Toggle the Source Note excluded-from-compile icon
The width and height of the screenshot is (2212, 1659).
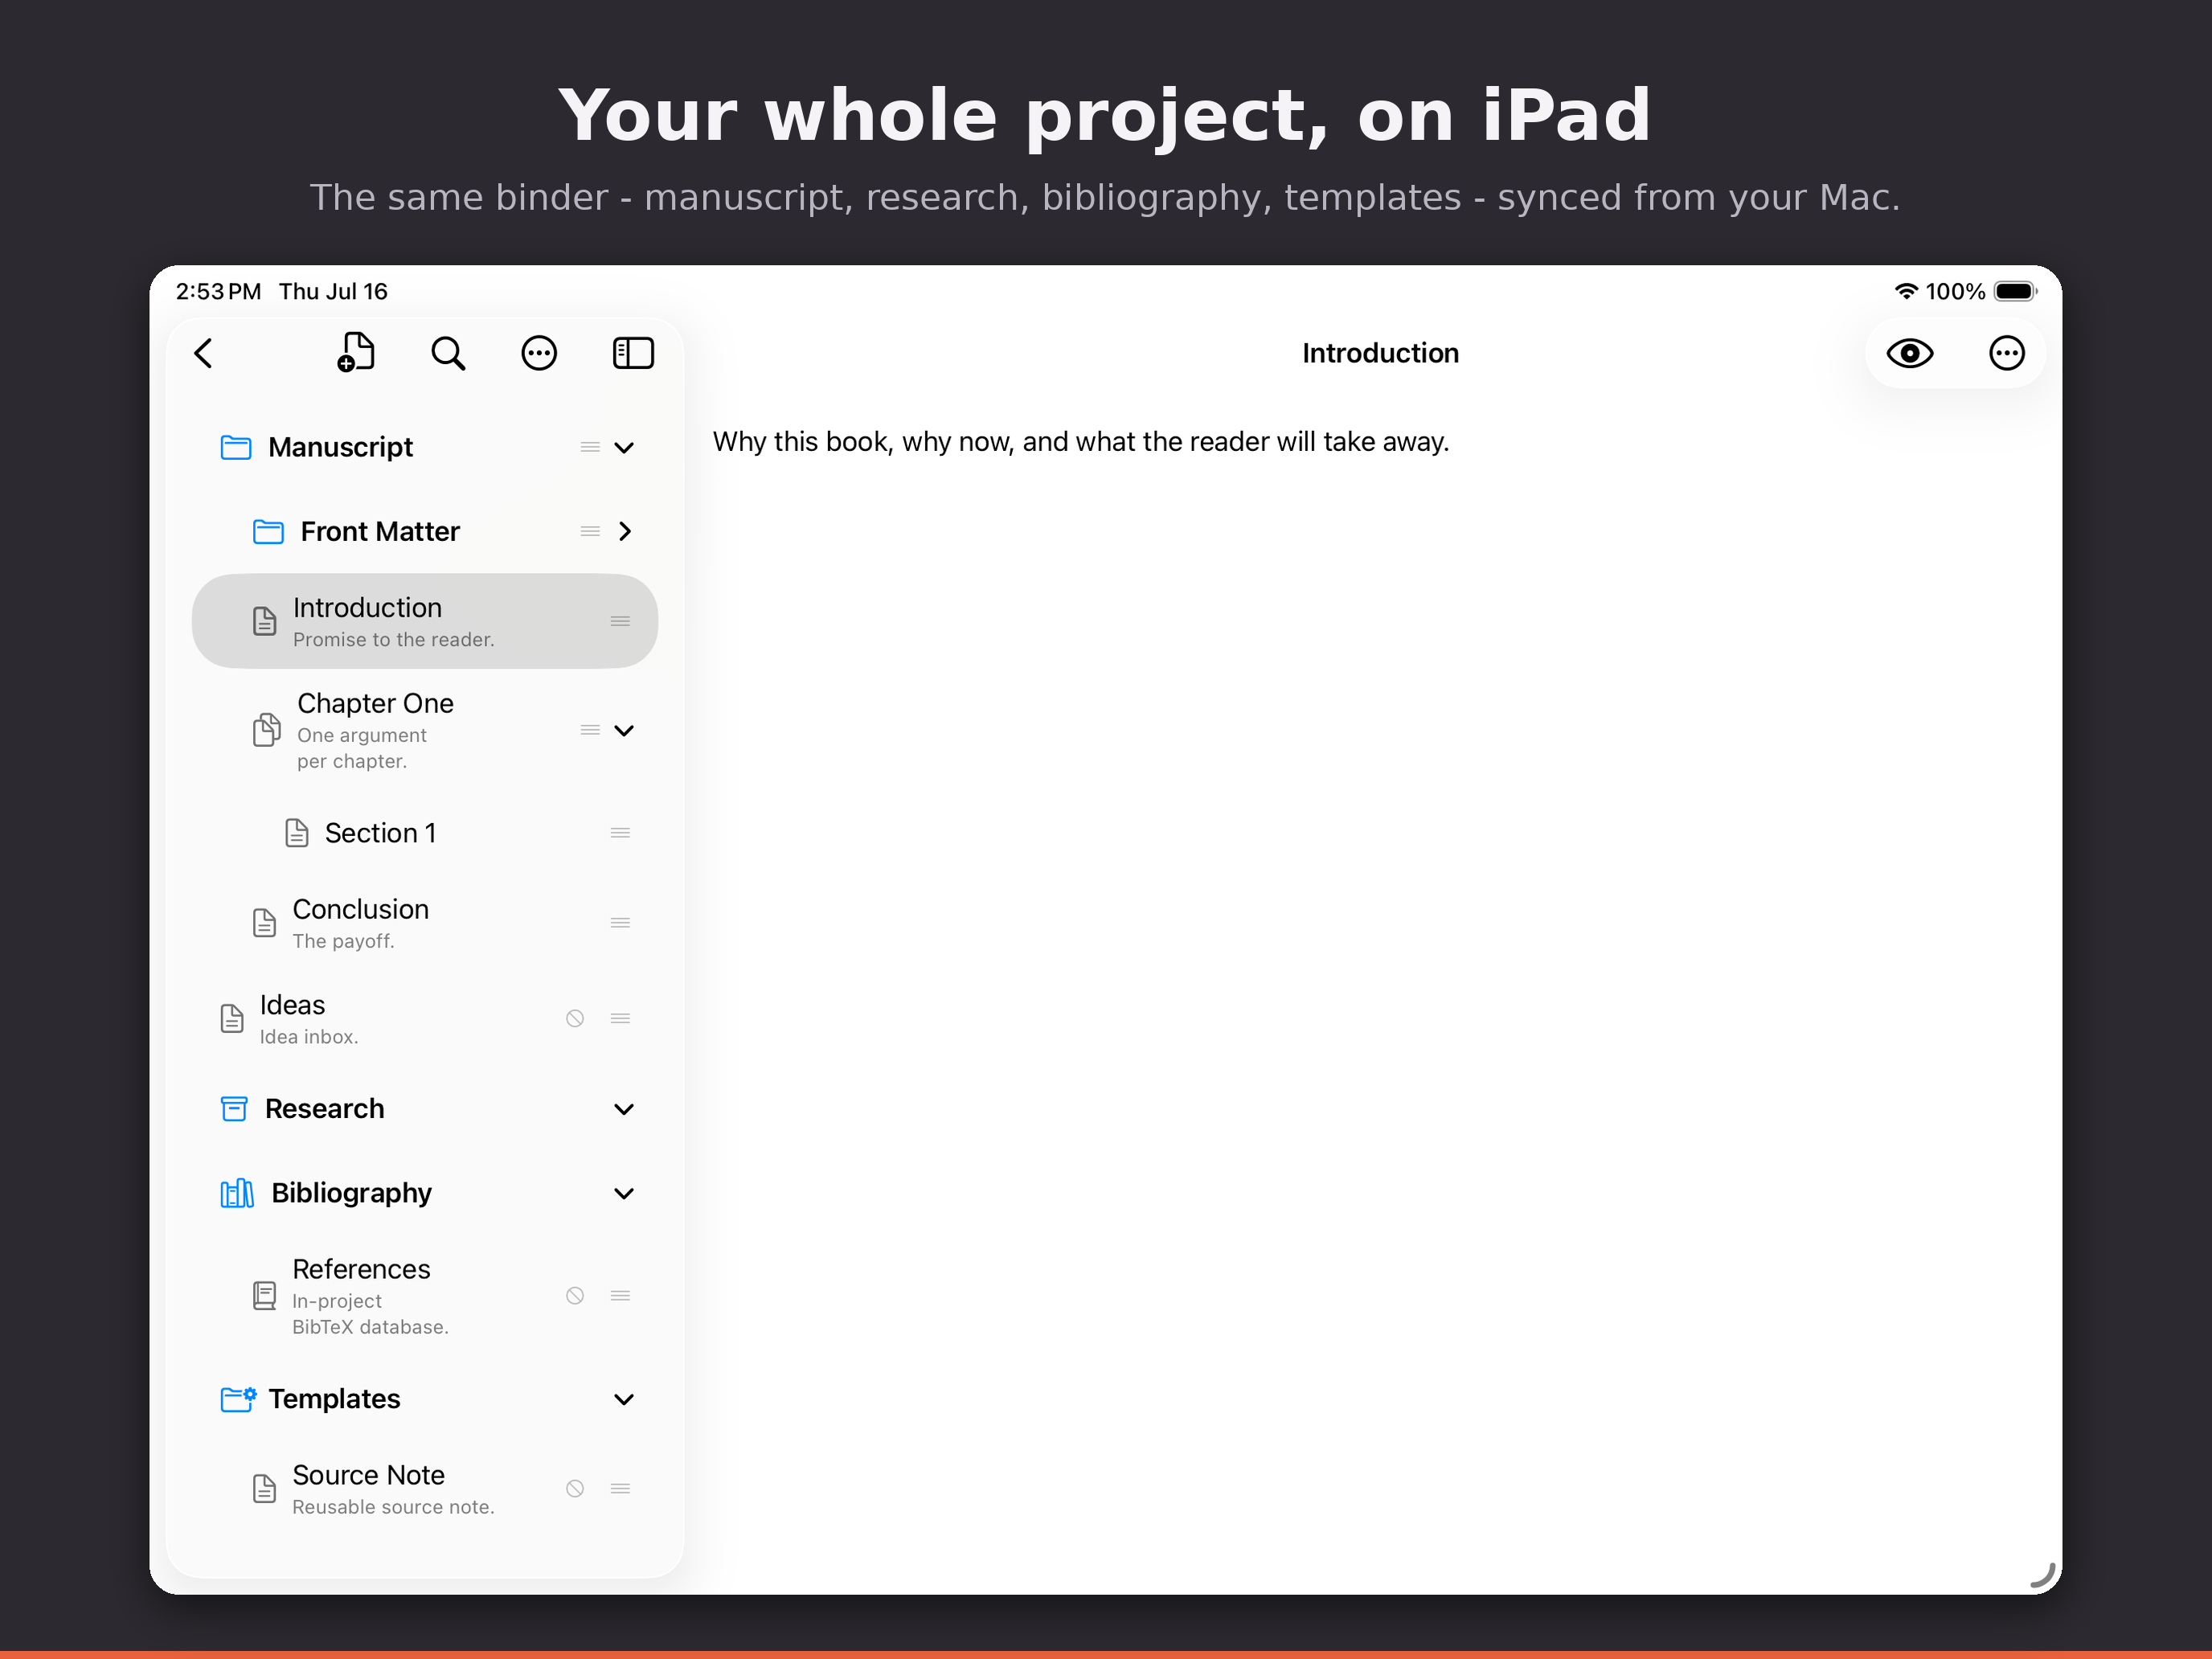pos(575,1488)
